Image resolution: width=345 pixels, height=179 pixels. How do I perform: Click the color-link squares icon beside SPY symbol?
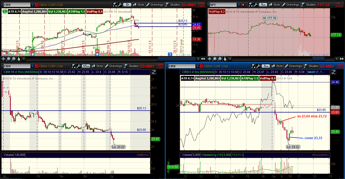(x=243, y=5)
